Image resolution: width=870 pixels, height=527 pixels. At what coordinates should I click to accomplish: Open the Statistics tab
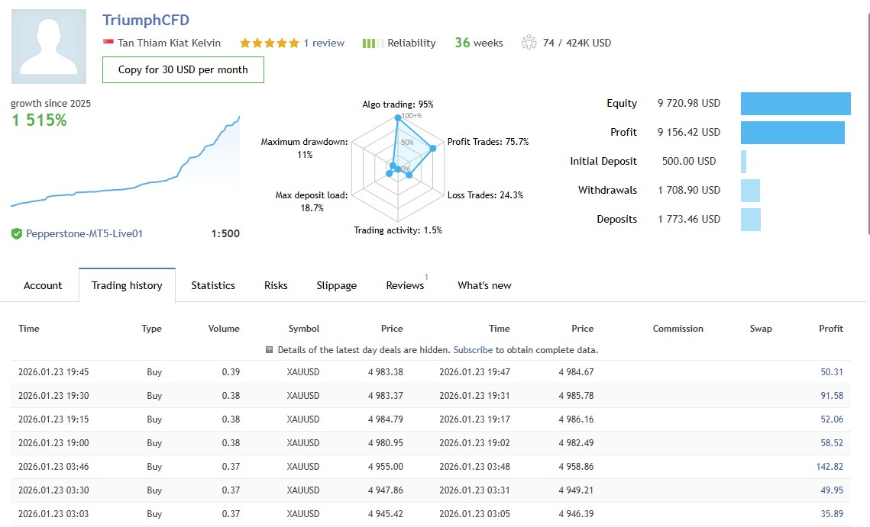(x=213, y=286)
